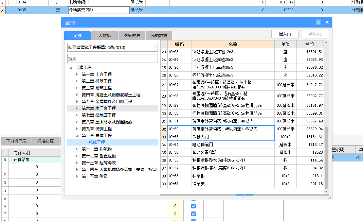Select code cell 10-28

tap(179, 96)
